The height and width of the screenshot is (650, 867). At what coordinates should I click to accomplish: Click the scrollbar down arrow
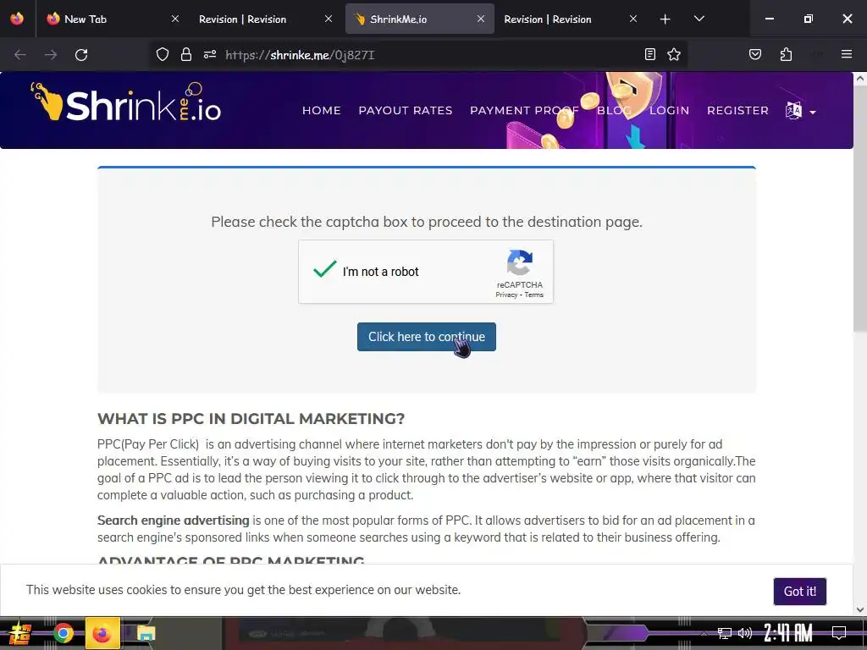coord(860,609)
